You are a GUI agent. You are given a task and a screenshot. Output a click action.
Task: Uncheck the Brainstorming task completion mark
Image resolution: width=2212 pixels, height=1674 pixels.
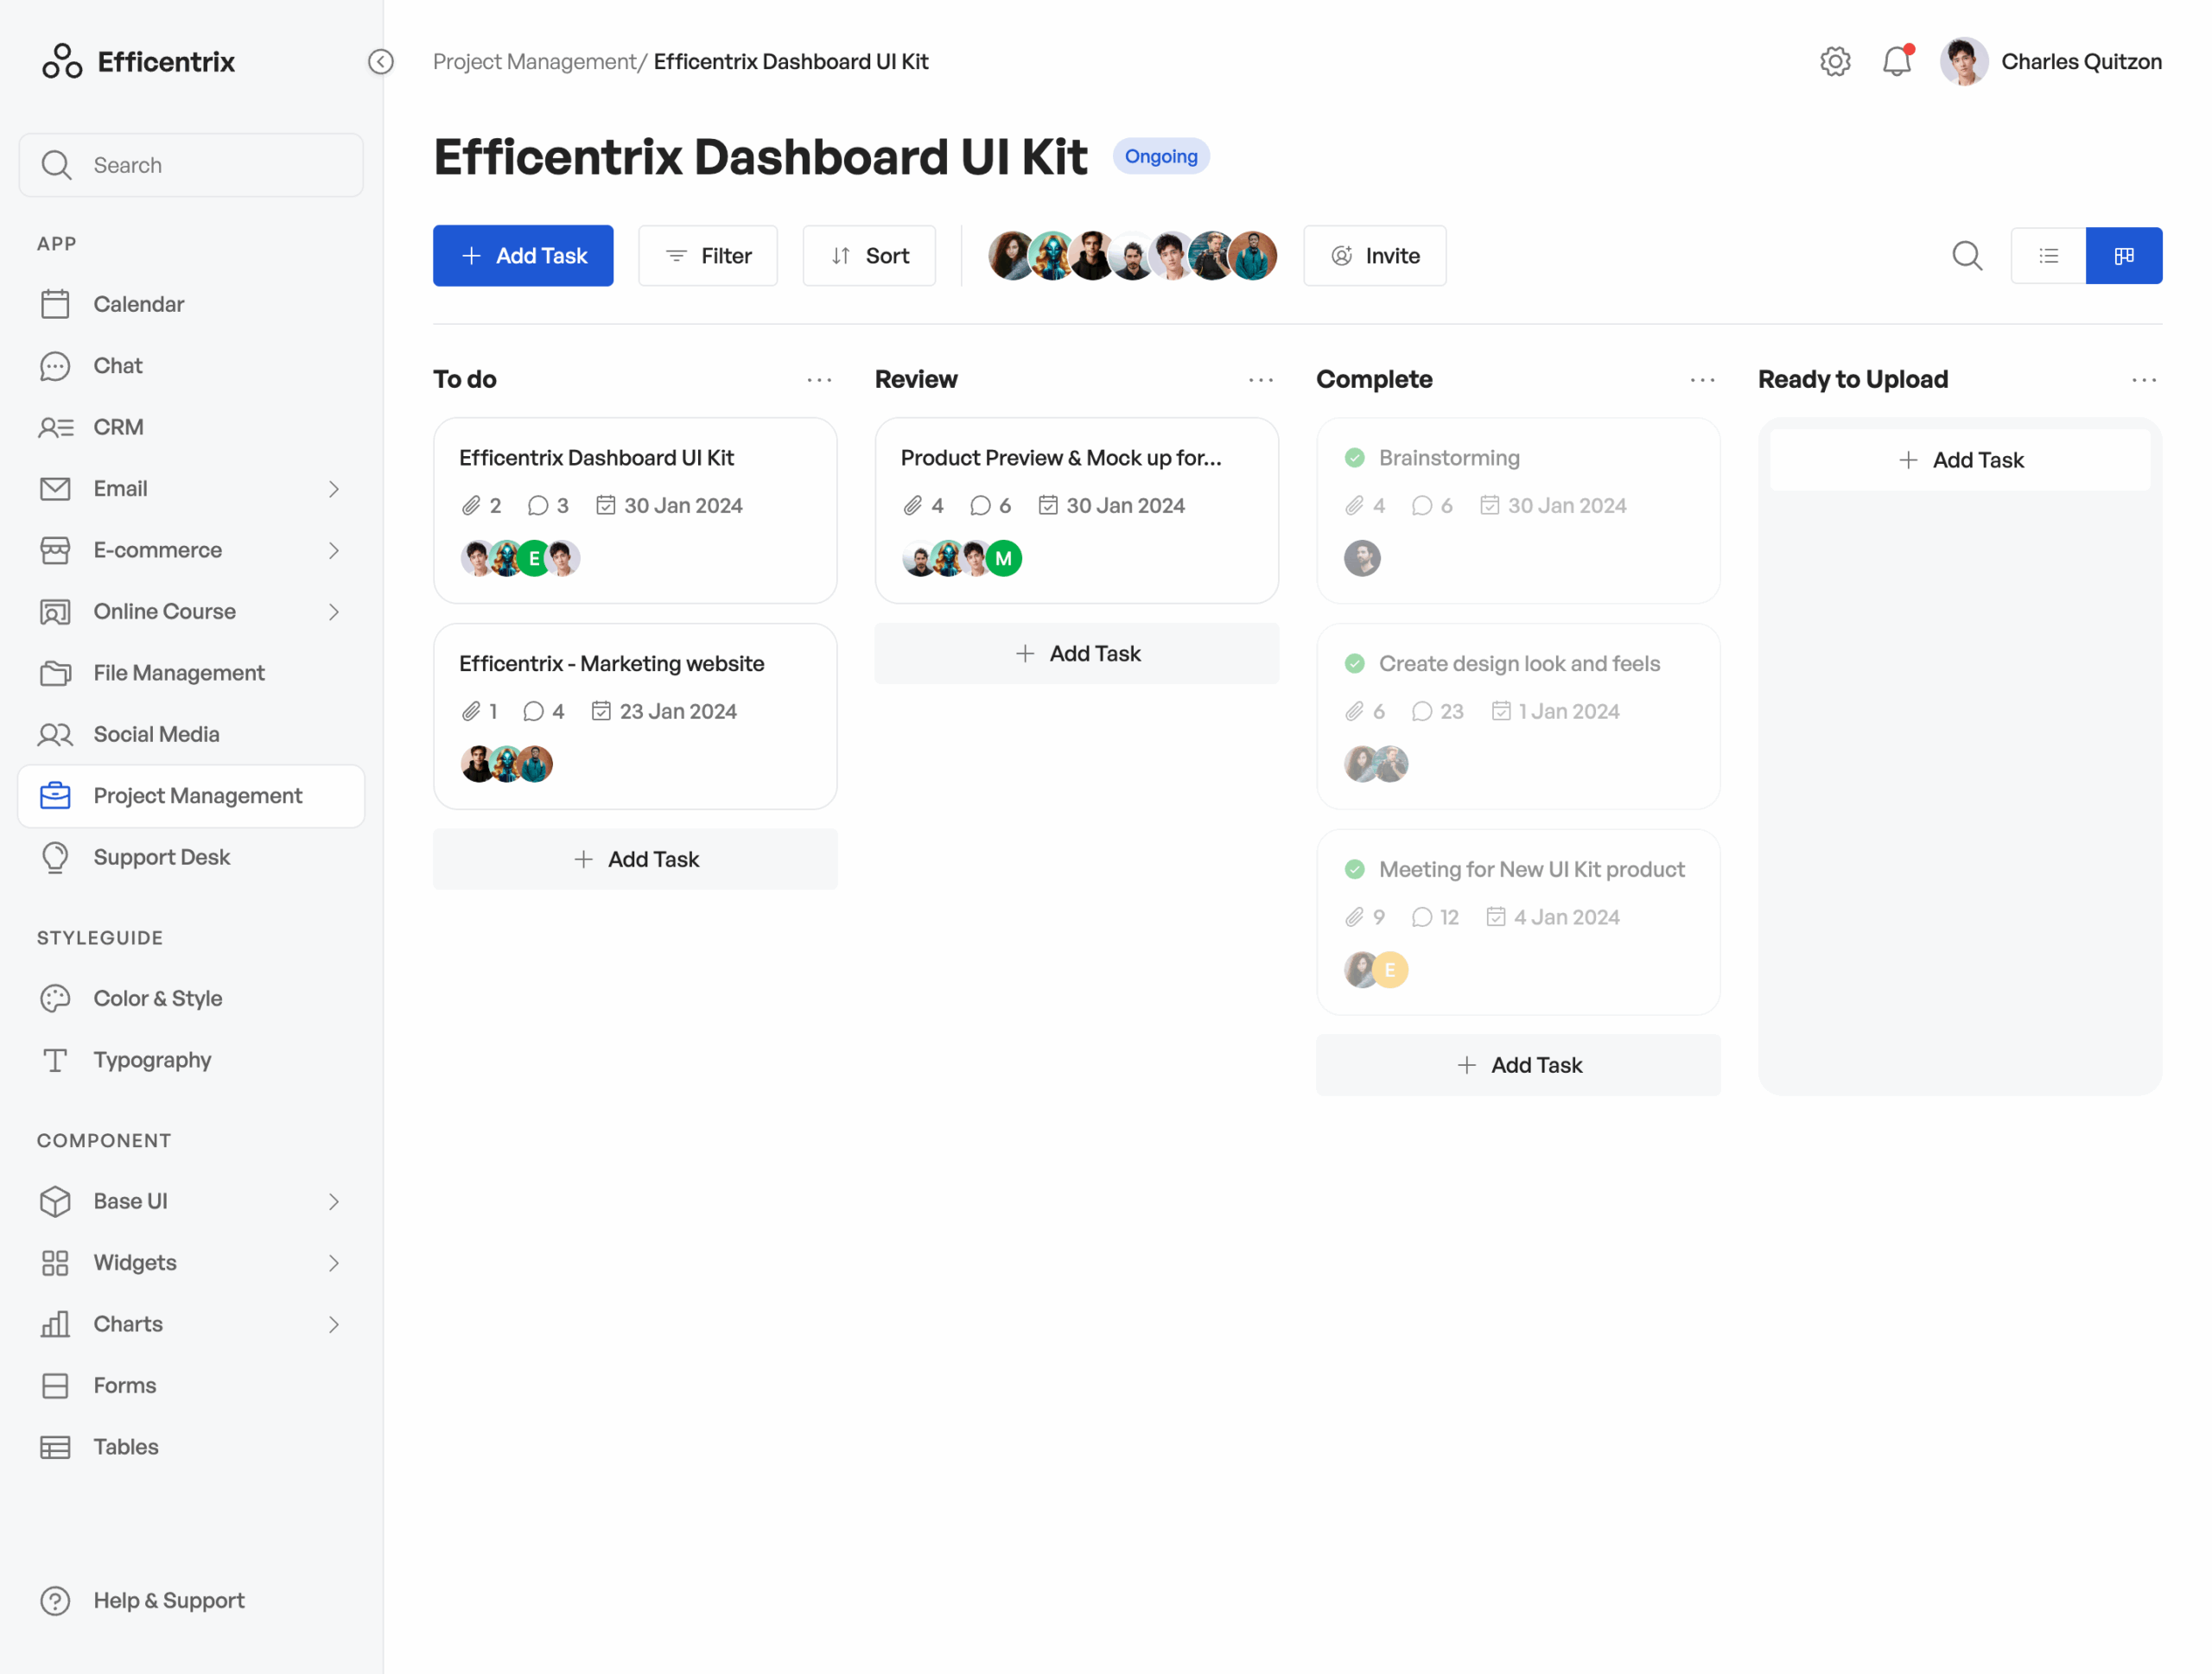coord(1354,458)
